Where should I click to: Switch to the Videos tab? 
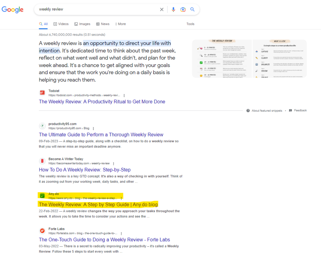click(x=61, y=24)
